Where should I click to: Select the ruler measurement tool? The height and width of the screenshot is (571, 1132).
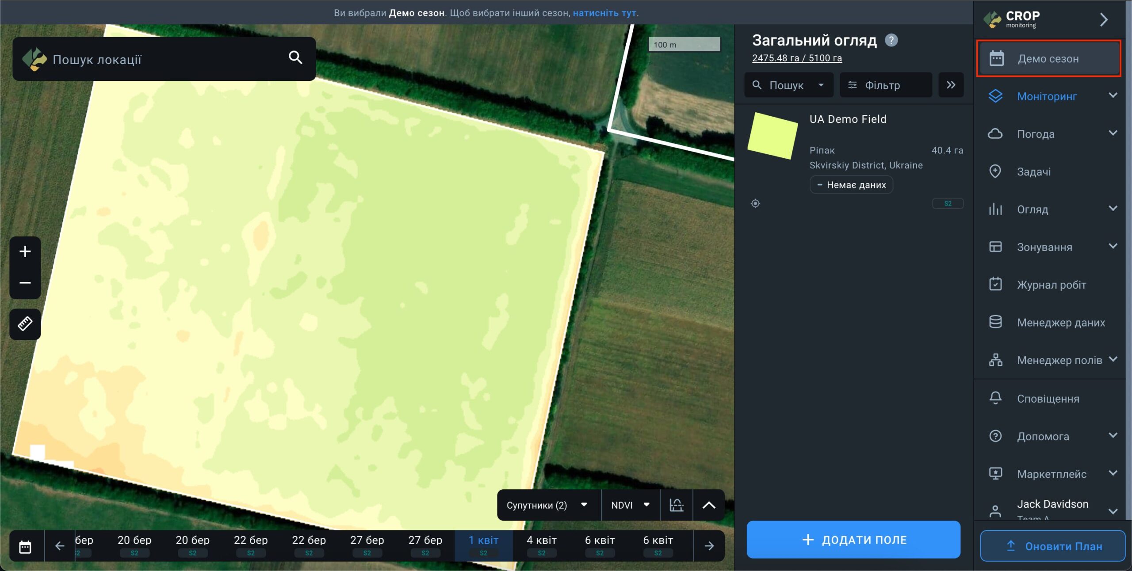coord(25,324)
